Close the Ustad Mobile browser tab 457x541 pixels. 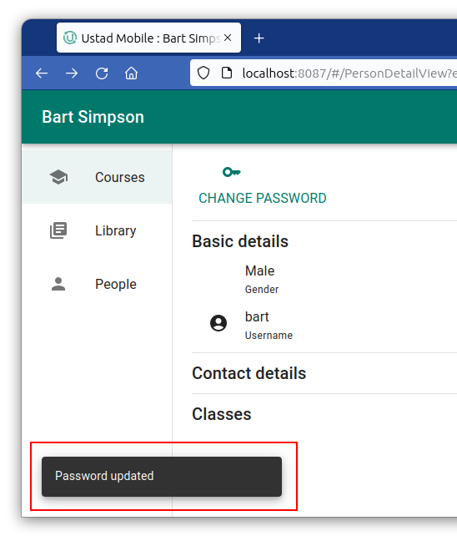click(x=228, y=38)
